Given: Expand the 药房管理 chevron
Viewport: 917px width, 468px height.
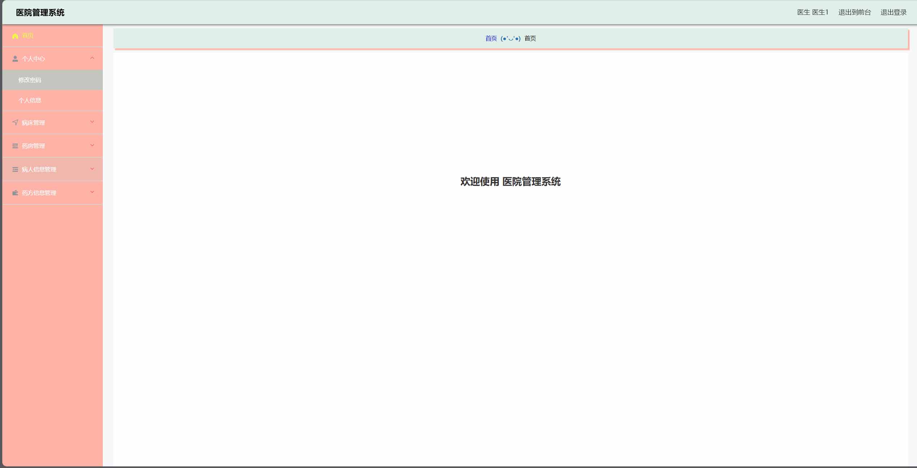Looking at the screenshot, I should tap(92, 145).
